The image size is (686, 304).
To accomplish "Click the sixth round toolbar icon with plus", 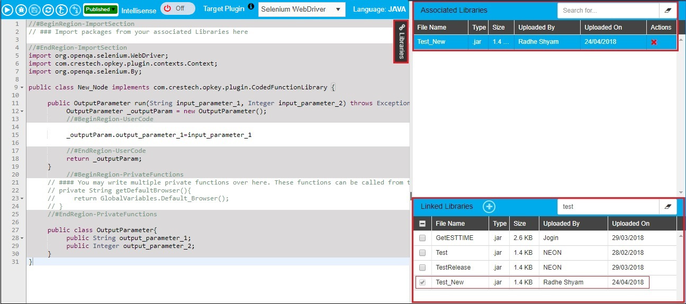I will [x=76, y=10].
